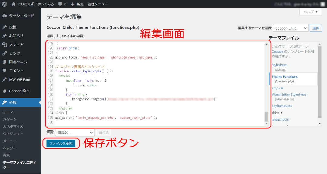Click the home site icon
The height and width of the screenshot is (174, 327).
(x=13, y=4)
